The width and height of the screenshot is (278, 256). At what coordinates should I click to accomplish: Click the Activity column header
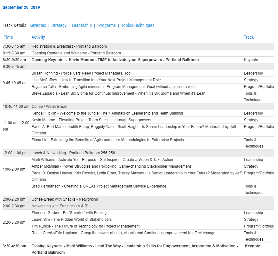pyautogui.click(x=38, y=37)
